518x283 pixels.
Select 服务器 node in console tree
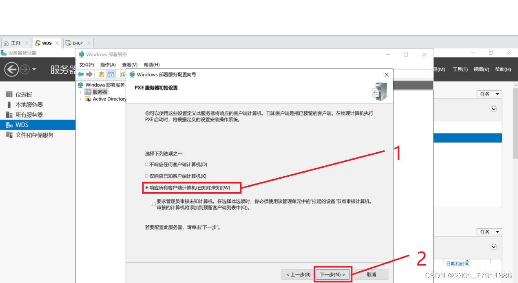[x=100, y=92]
